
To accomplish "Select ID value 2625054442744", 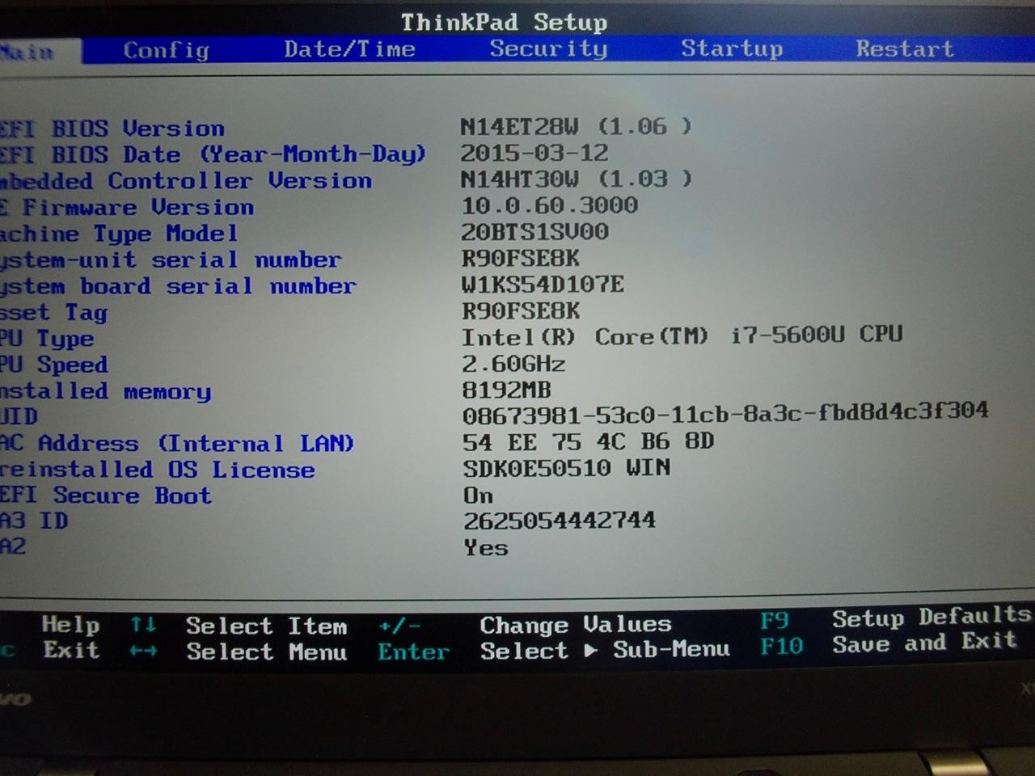I will (559, 521).
